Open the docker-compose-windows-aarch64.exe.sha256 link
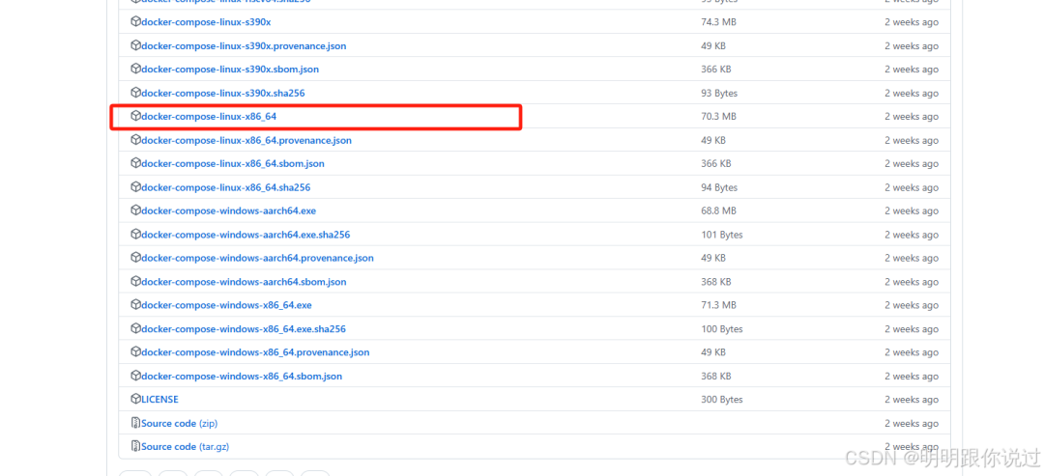The width and height of the screenshot is (1044, 476). (x=246, y=235)
